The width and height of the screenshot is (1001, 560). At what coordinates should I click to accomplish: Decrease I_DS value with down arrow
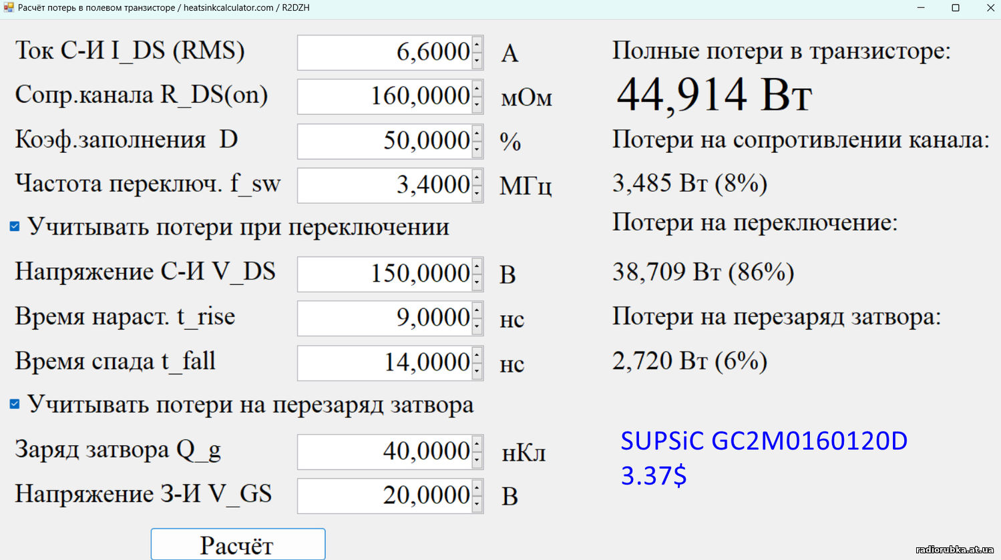click(477, 61)
